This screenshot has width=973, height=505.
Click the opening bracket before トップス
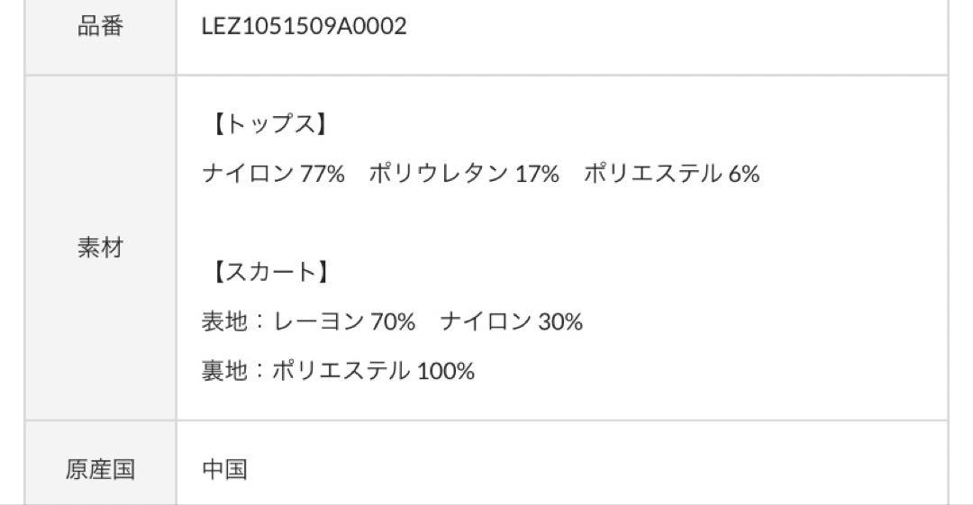[218, 124]
